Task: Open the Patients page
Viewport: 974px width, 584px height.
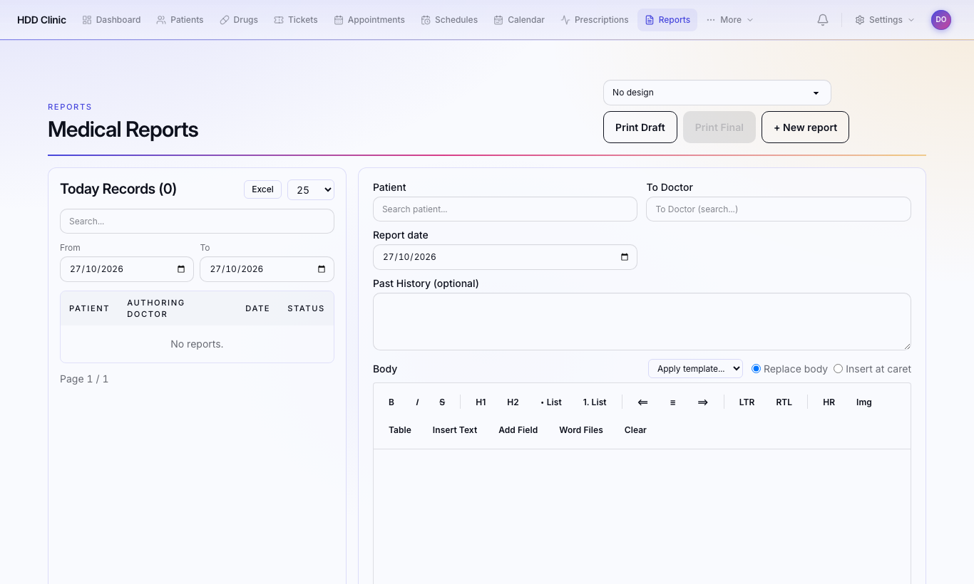Action: tap(180, 20)
